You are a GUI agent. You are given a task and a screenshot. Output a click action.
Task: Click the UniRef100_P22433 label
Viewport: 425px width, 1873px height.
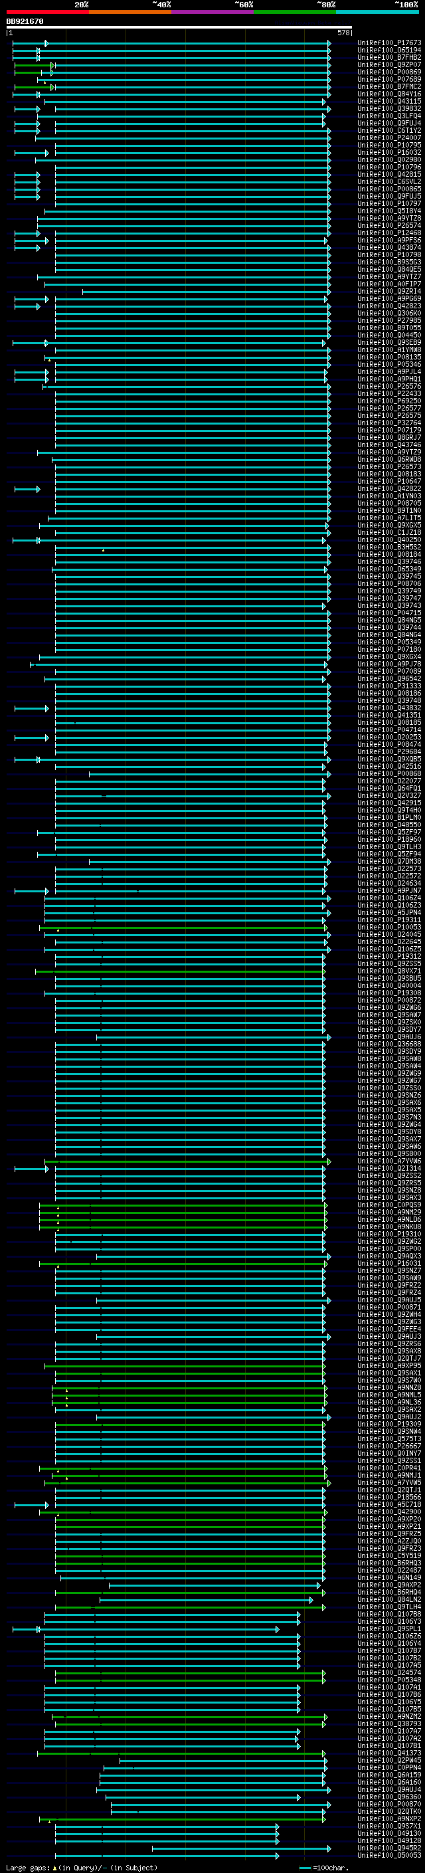click(x=388, y=393)
